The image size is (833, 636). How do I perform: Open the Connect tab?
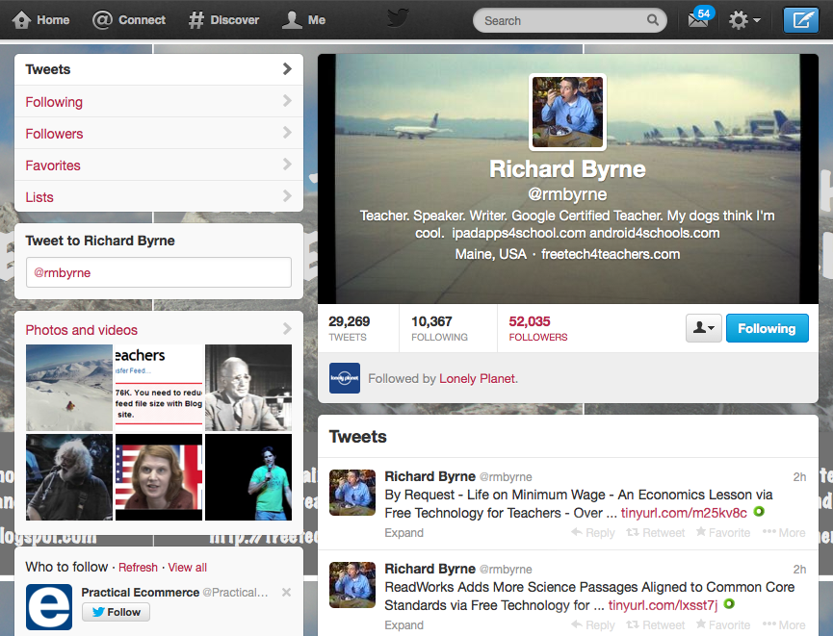click(x=129, y=20)
